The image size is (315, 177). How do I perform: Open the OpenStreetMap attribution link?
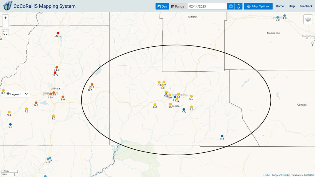coord(282,175)
